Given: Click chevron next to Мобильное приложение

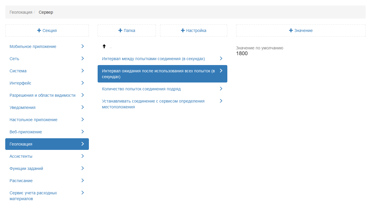Looking at the screenshot, I should point(82,46).
